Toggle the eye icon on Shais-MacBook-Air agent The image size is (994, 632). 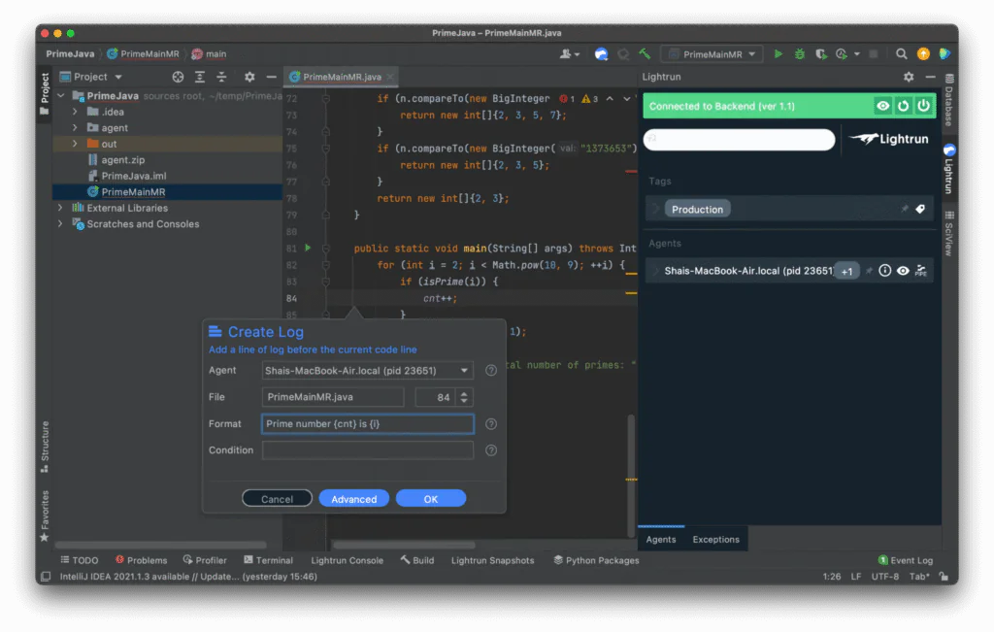(x=903, y=271)
